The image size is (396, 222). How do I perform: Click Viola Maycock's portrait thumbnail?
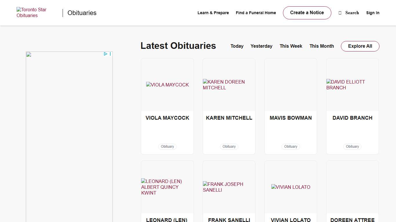tap(167, 85)
